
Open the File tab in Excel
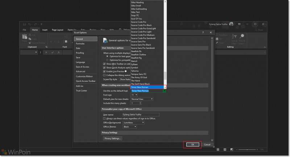24,30
